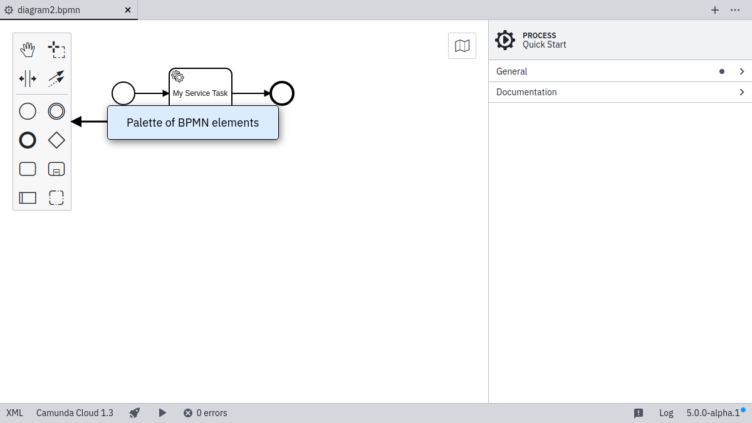Click the deploy rocket icon
Viewport: 752px width, 423px height.
click(x=135, y=413)
